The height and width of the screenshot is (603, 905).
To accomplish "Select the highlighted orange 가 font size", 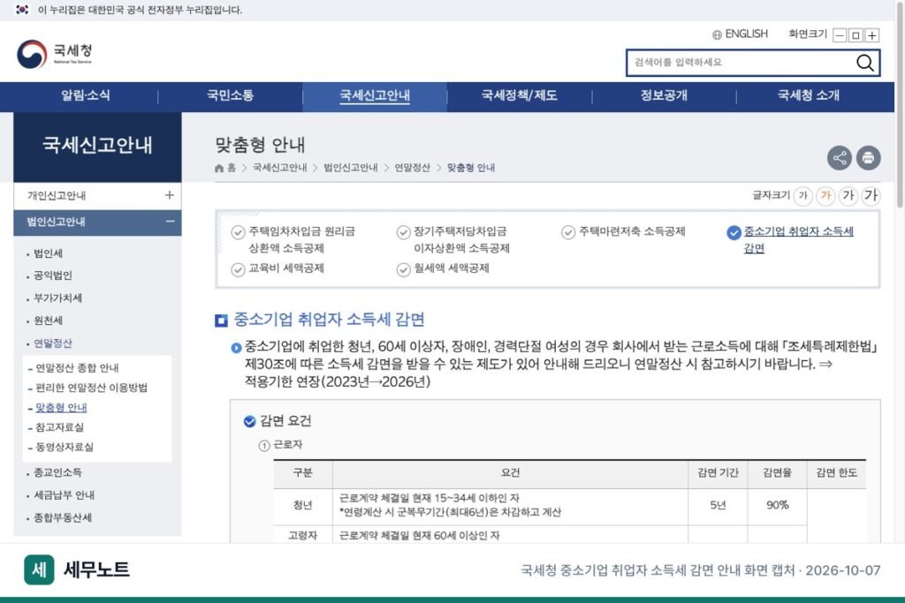I will tap(826, 196).
